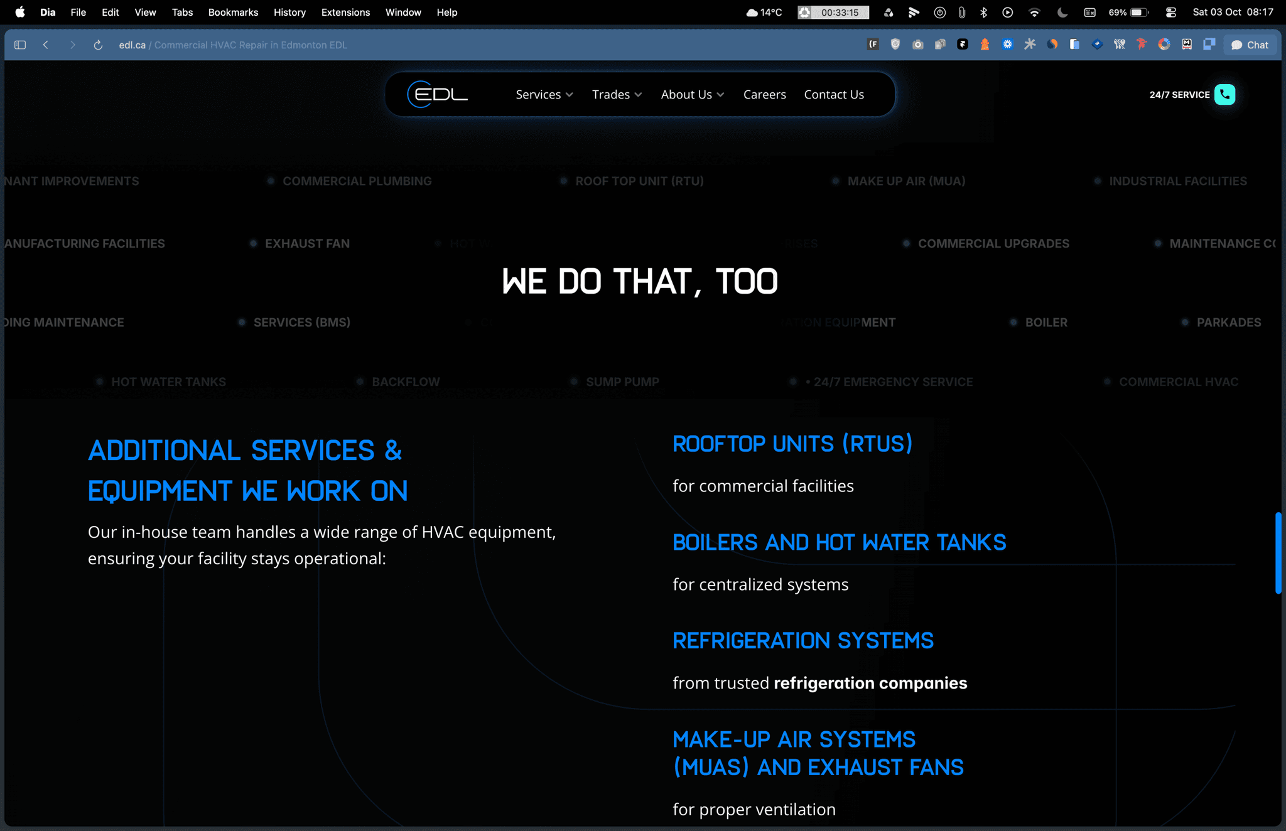This screenshot has height=831, width=1286.
Task: Click the REFRIGERATION SYSTEMS heading
Action: coord(803,641)
